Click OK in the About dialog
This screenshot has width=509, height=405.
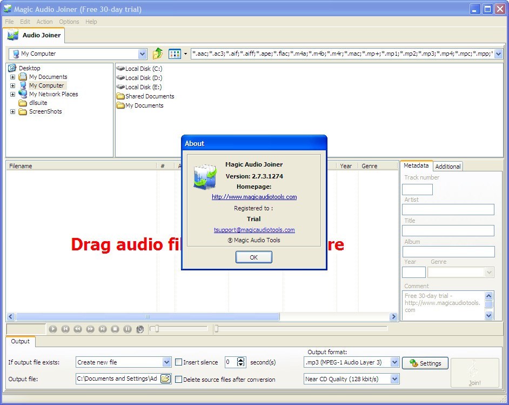[x=254, y=257]
